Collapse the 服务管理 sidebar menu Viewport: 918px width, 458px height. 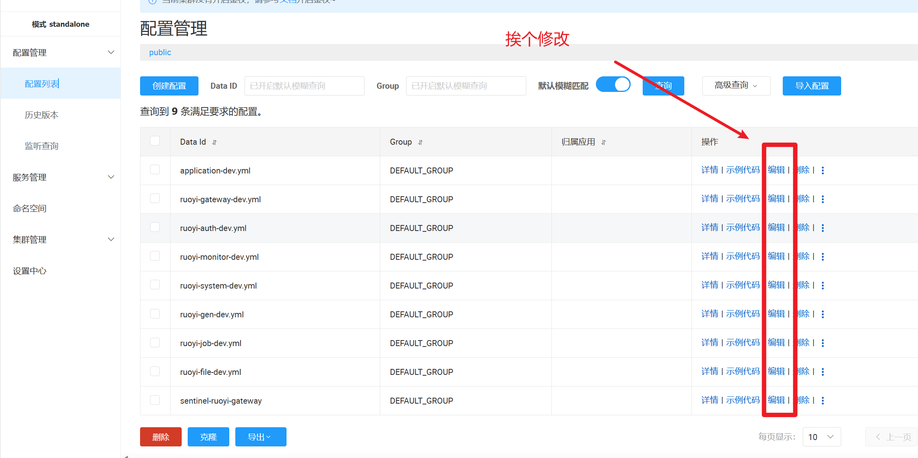point(111,177)
